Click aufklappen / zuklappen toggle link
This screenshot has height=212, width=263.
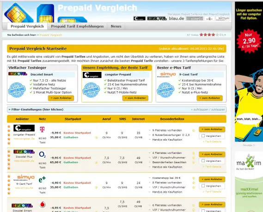208,110
